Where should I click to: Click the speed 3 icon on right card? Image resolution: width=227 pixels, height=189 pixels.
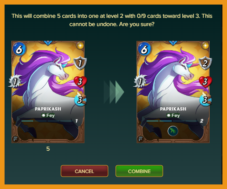pos(205,100)
